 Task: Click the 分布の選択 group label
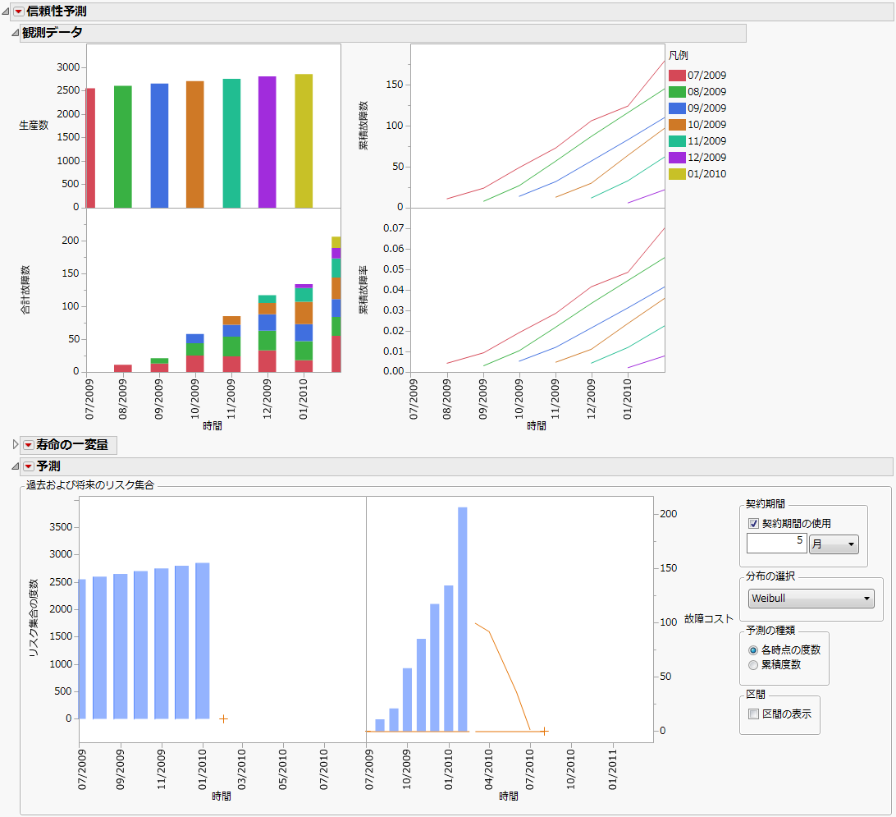770,576
